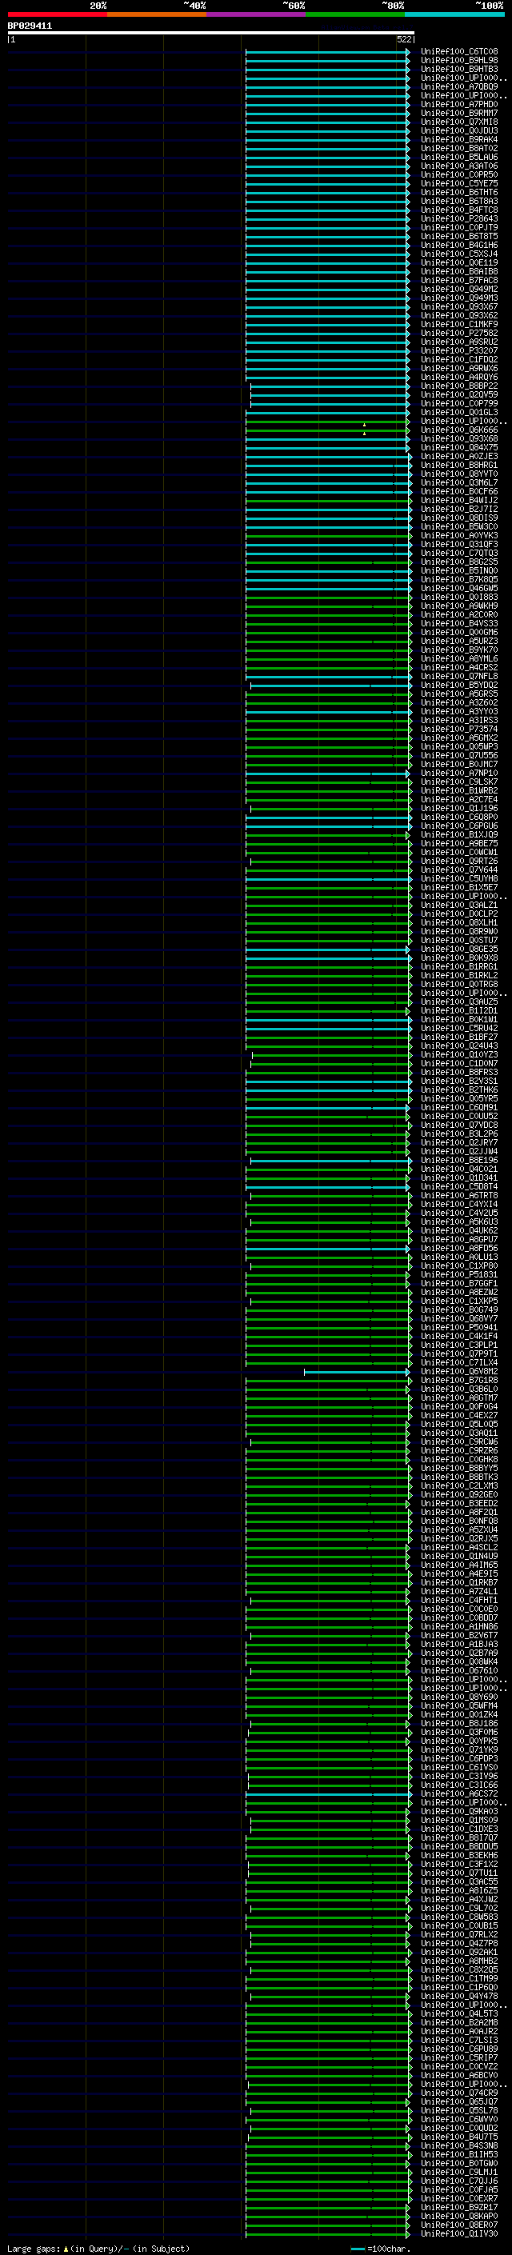The height and width of the screenshot is (2255, 512).
Task: Click the white query length bar
Action: pos(211,34)
